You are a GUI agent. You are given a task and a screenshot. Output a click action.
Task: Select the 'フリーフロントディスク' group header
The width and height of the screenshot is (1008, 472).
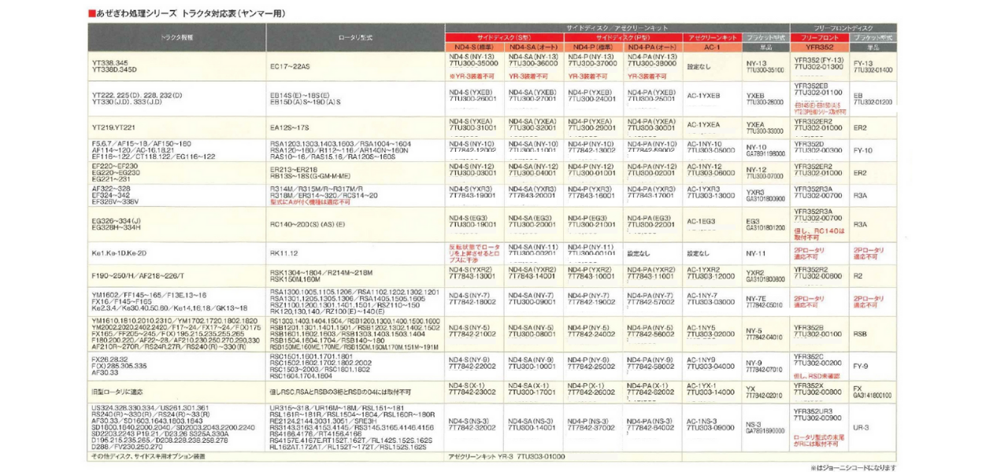843,28
